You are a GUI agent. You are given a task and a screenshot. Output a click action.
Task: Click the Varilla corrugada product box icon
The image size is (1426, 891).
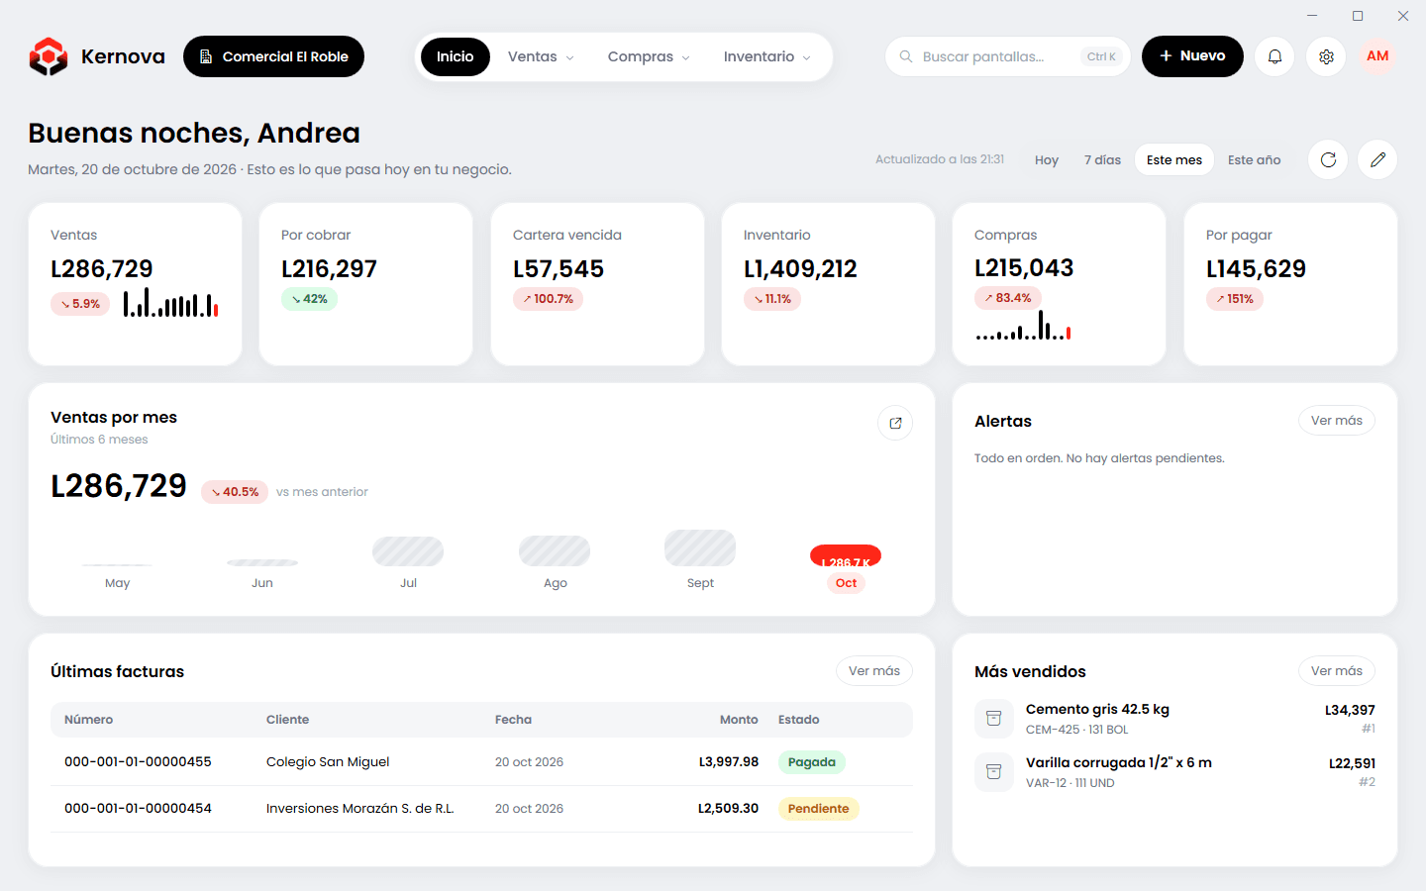[994, 772]
